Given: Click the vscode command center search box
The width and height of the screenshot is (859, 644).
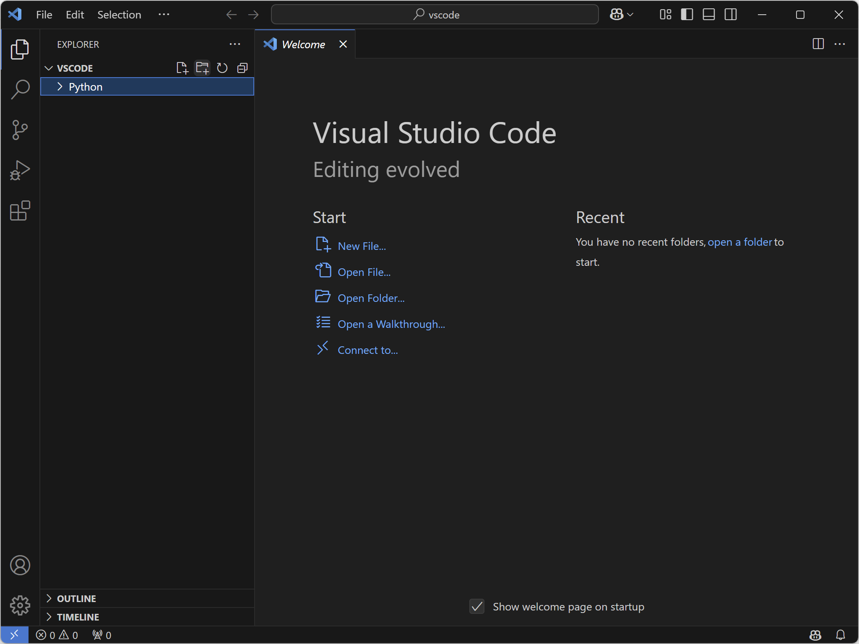Looking at the screenshot, I should 435,15.
